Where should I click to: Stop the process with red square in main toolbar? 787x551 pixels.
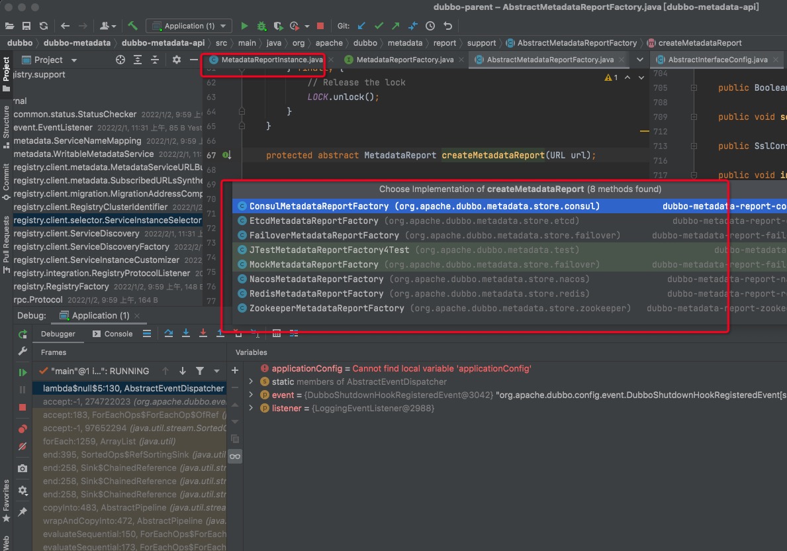(320, 26)
